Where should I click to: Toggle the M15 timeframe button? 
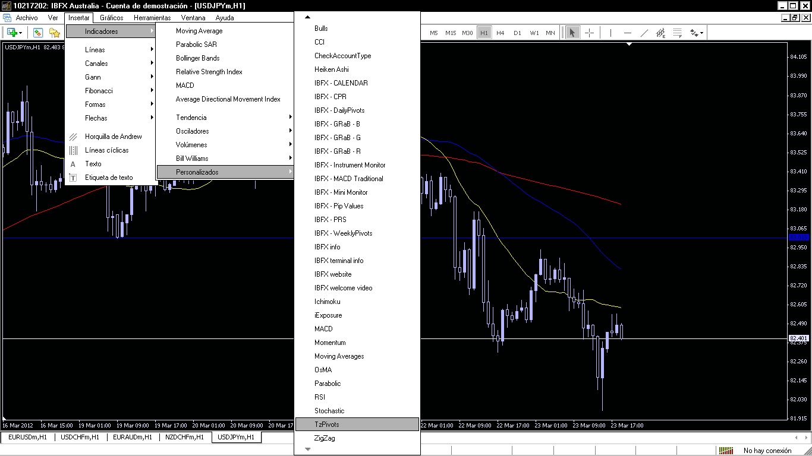pyautogui.click(x=451, y=33)
